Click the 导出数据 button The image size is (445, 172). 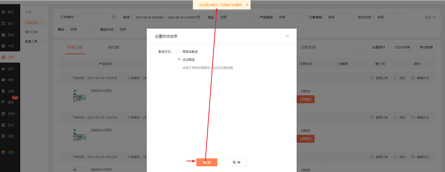coord(426,47)
